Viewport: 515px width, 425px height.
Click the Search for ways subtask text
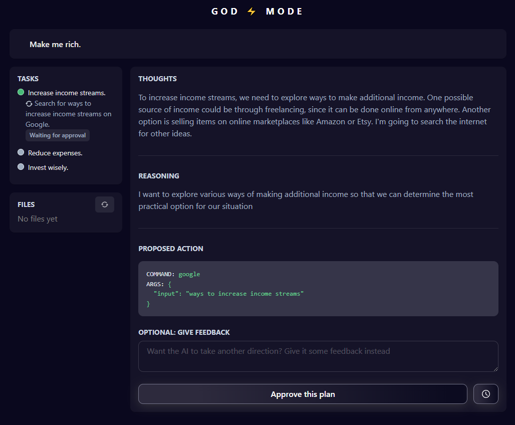pyautogui.click(x=69, y=114)
